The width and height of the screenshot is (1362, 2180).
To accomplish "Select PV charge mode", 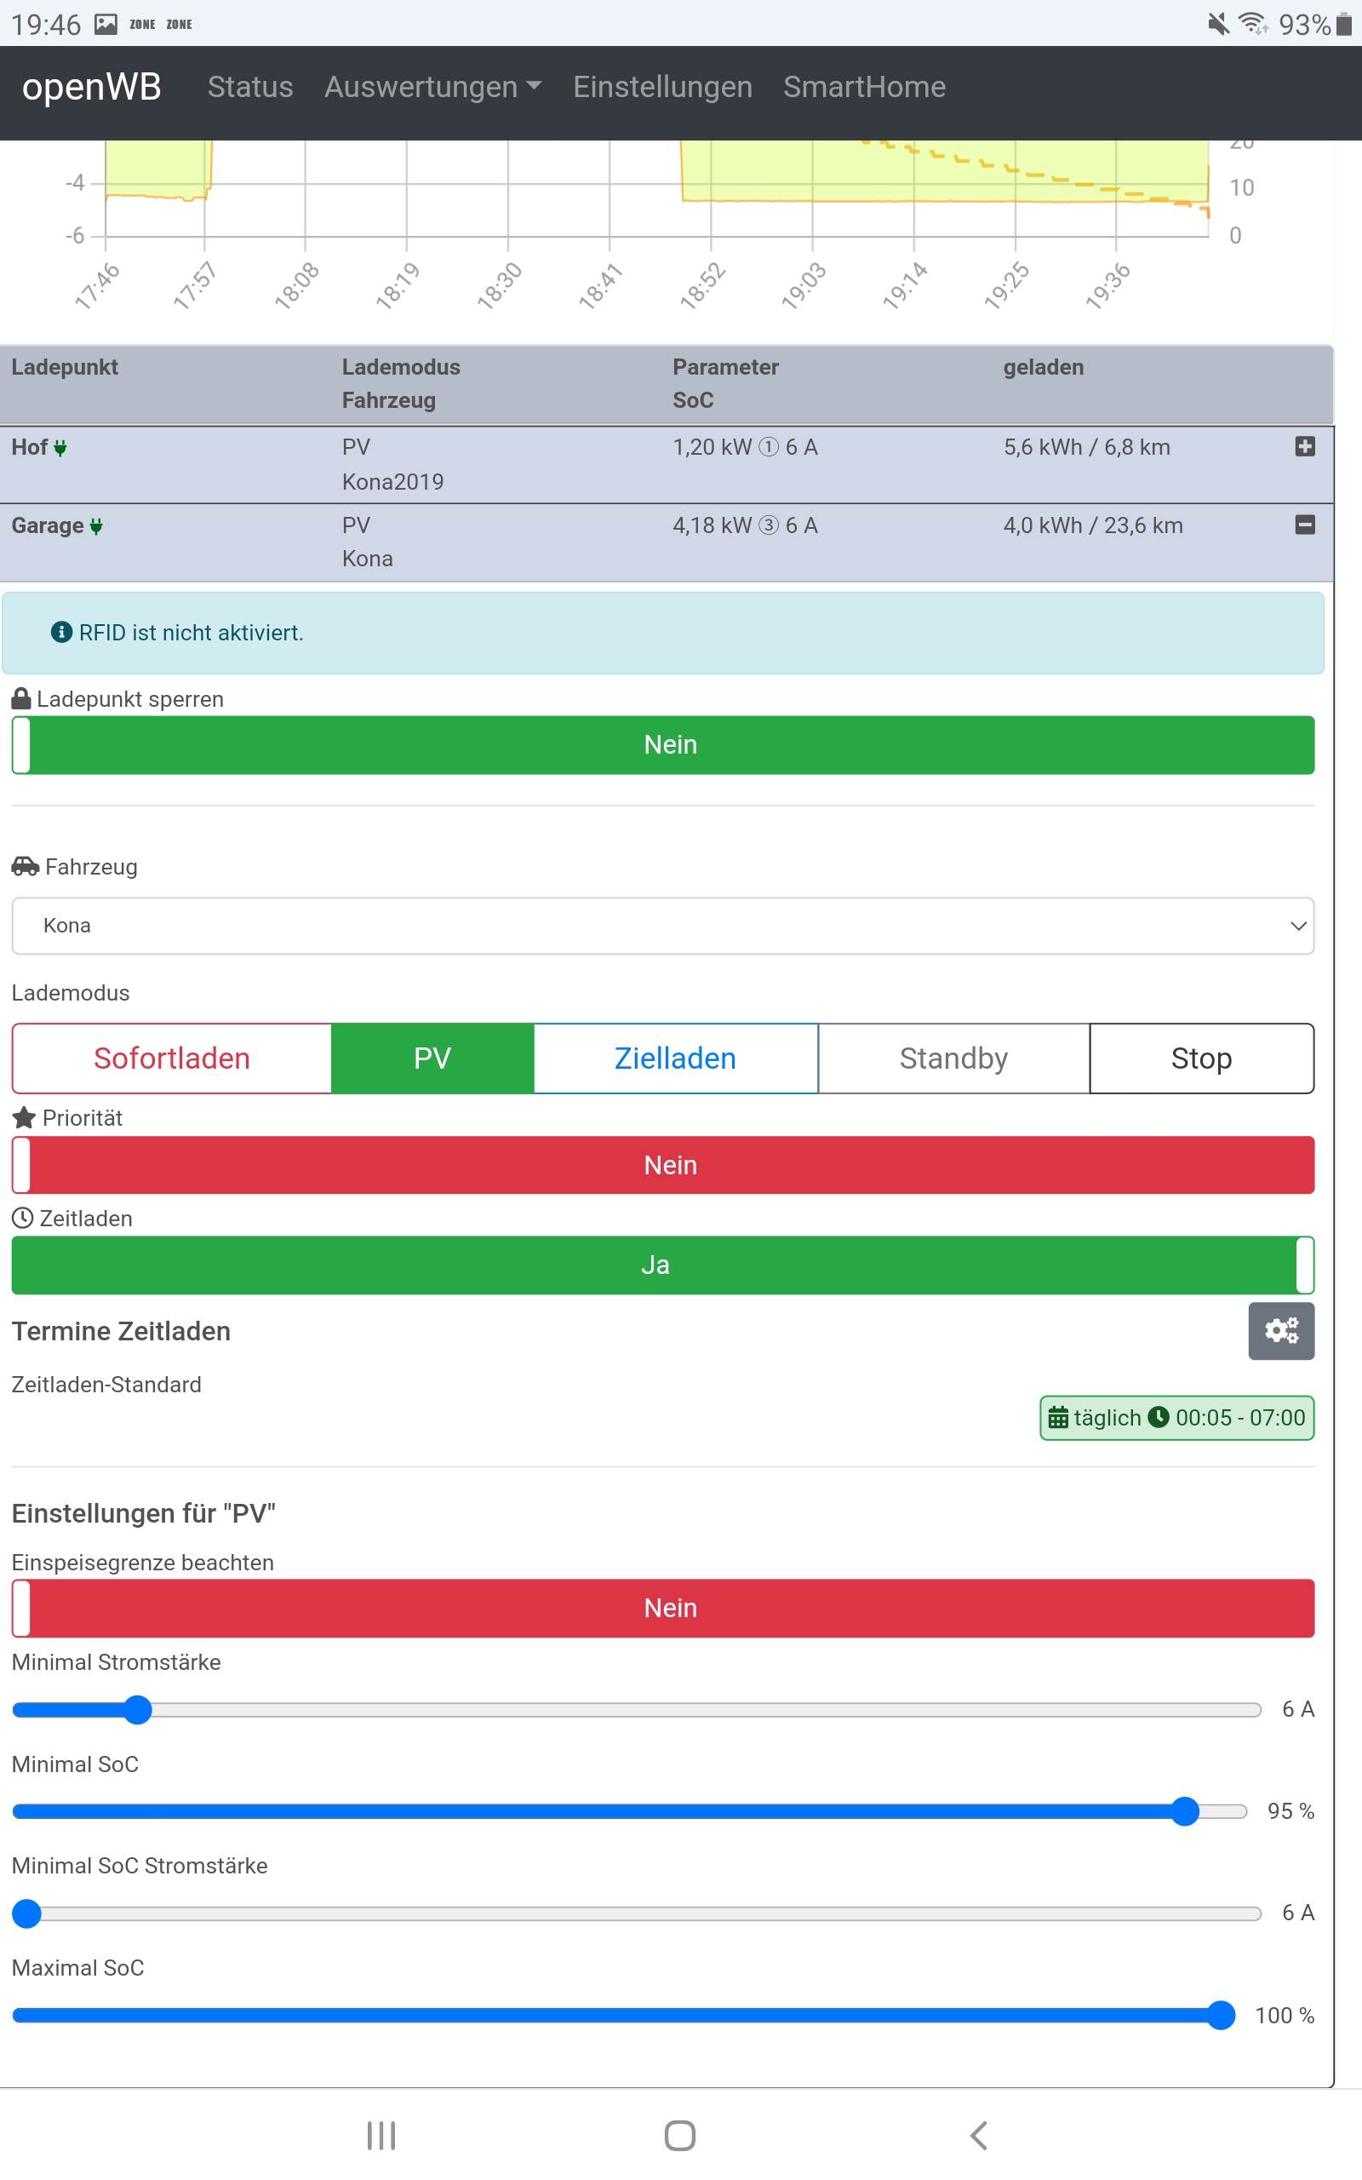I will 432,1058.
